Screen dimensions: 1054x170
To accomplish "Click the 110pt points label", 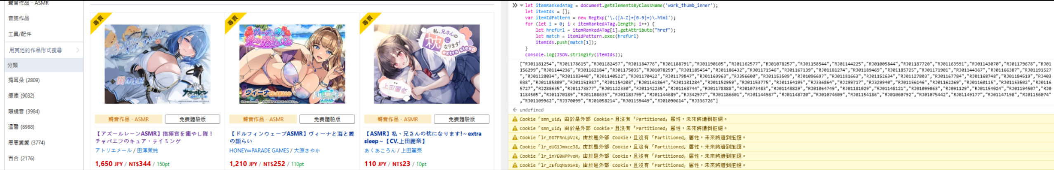I will (298, 164).
